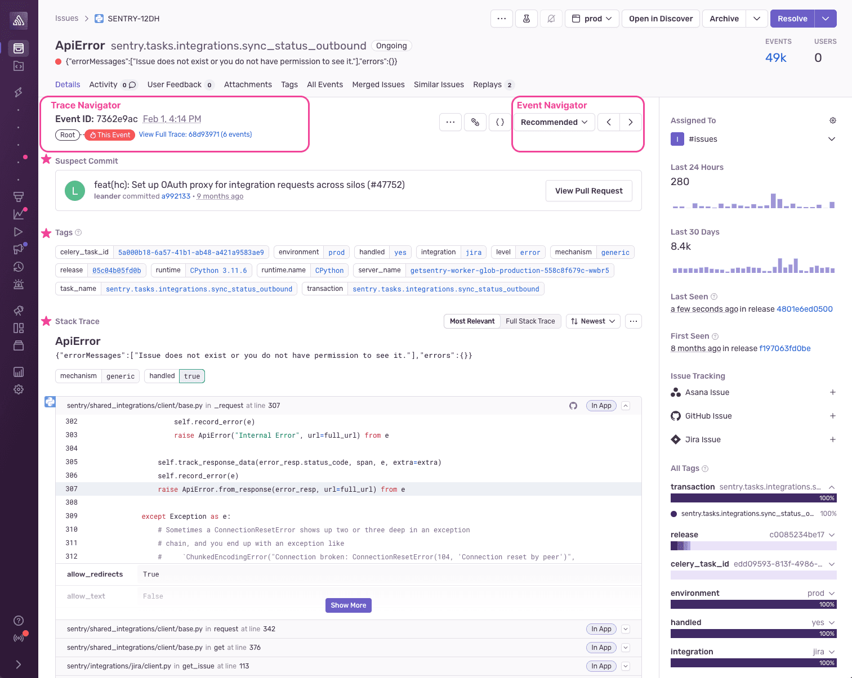Collapse the first stack frame chevron
This screenshot has width=852, height=678.
click(626, 406)
